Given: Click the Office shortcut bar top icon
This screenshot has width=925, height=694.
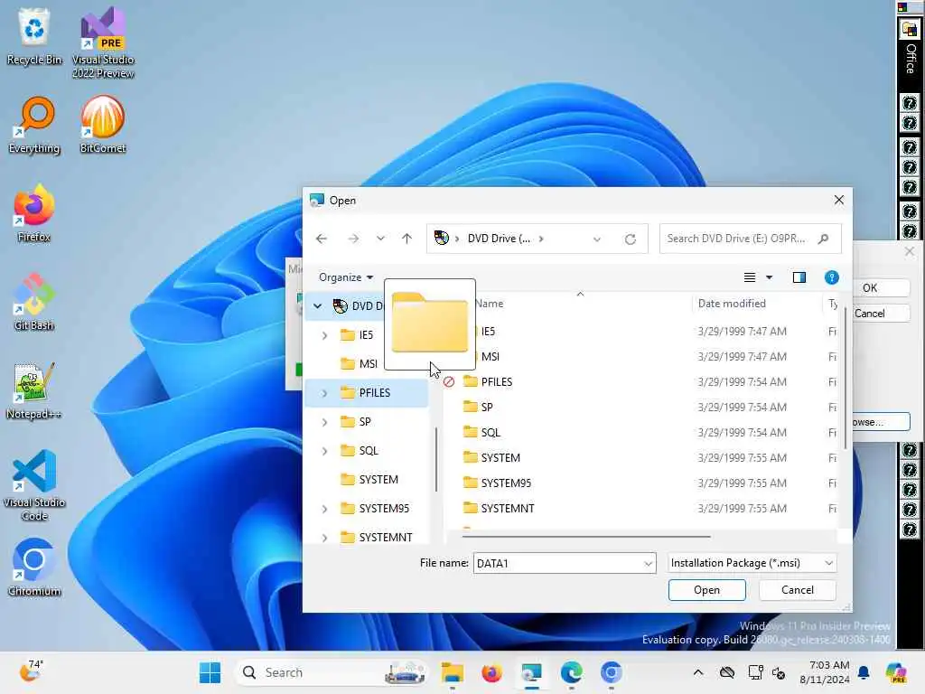Looking at the screenshot, I should pos(910,29).
